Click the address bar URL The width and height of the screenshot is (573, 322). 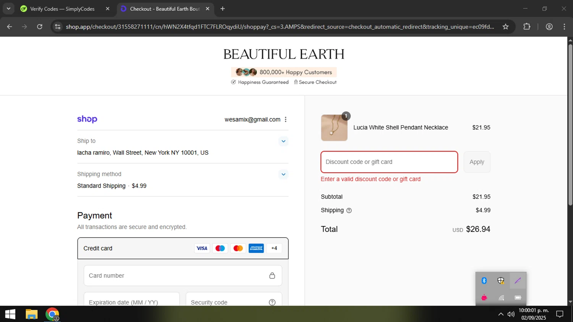point(280,27)
